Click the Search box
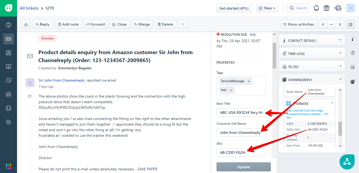Viewport: 359px width, 173px height. (298, 8)
